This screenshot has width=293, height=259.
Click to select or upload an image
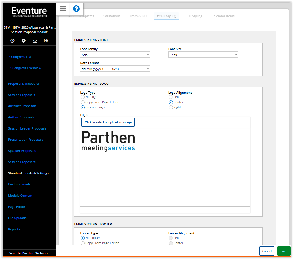pos(108,122)
